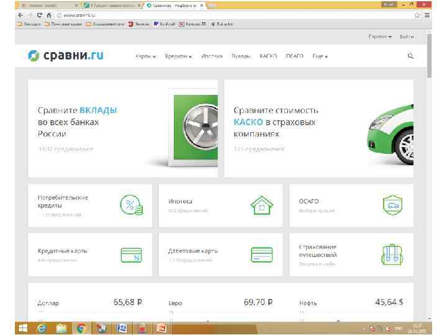This screenshot has height=335, width=447.
Task: Click the taskbar clock and date
Action: coord(418,328)
